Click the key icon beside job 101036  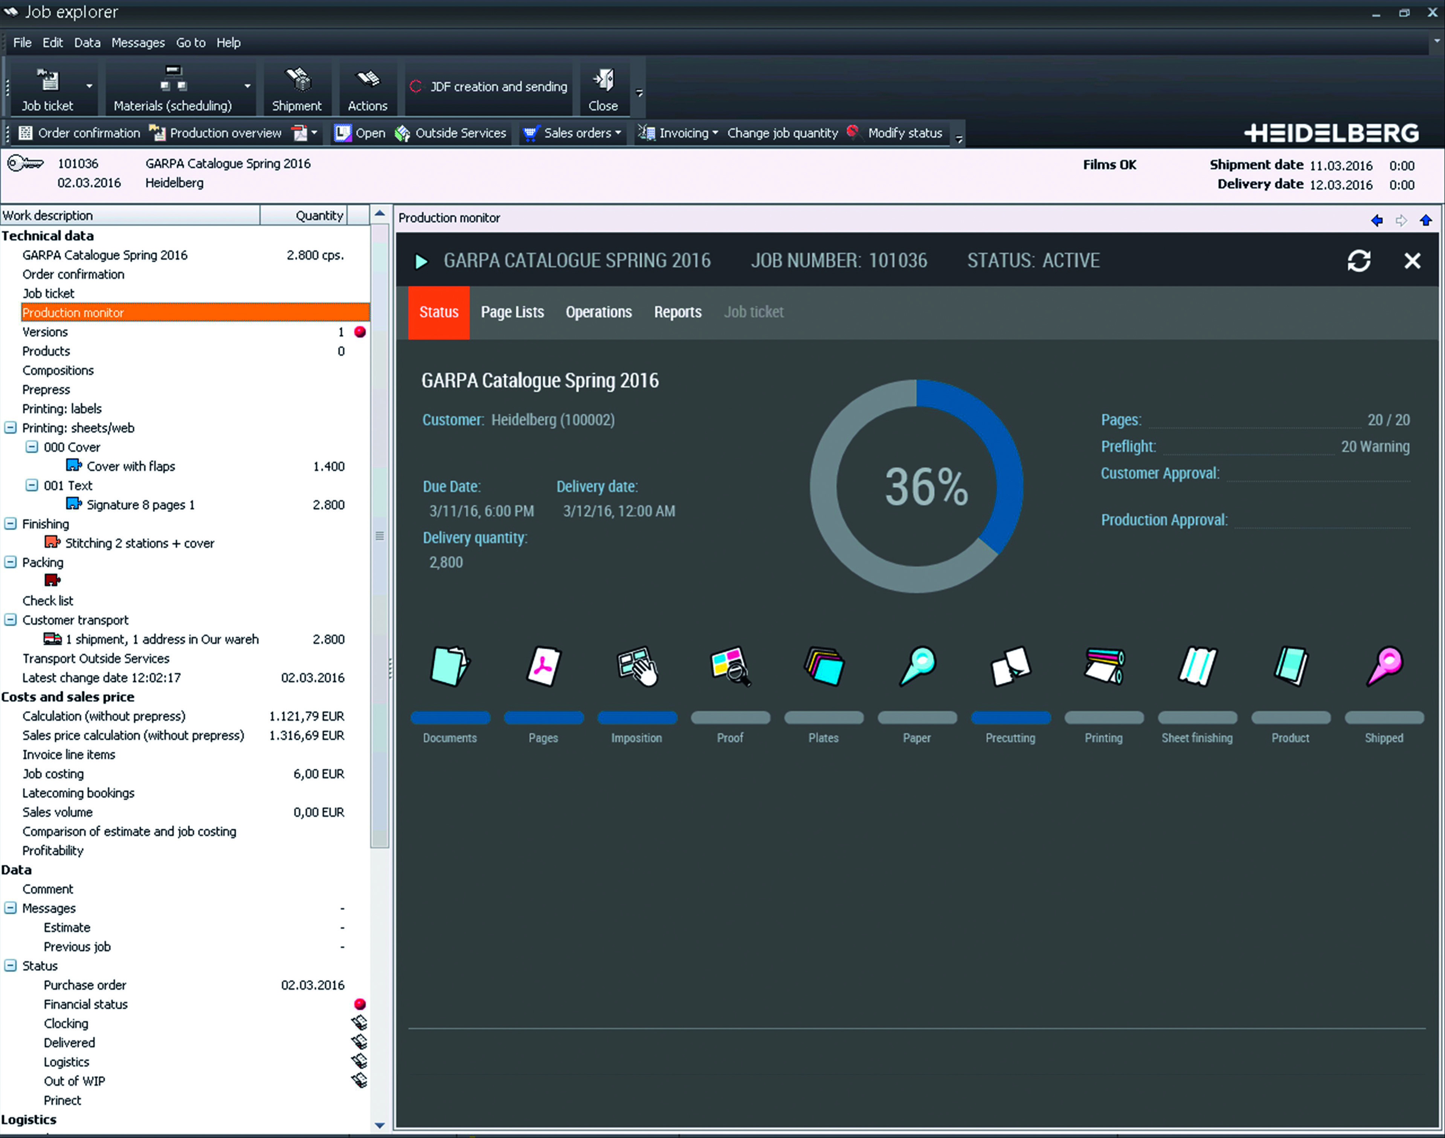point(24,163)
